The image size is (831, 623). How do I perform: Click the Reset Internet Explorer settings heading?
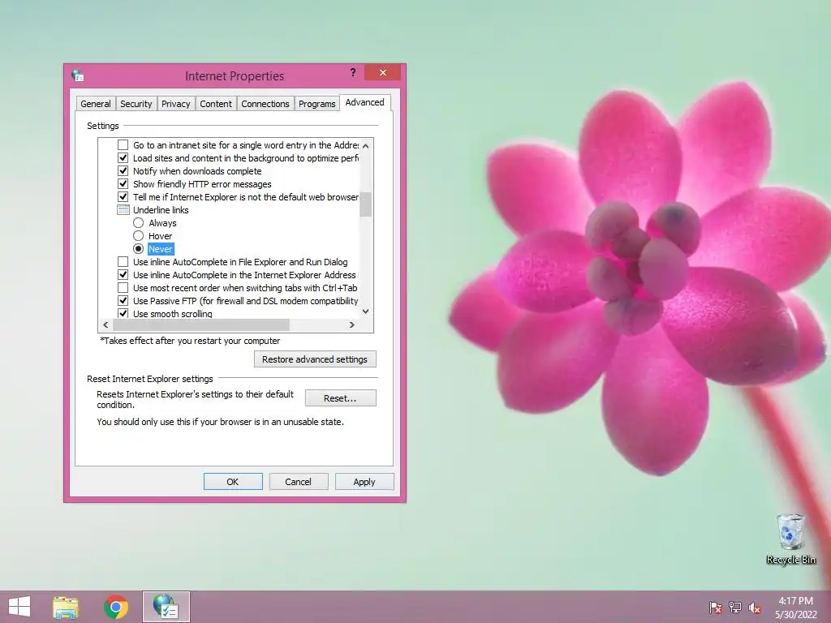(x=150, y=379)
